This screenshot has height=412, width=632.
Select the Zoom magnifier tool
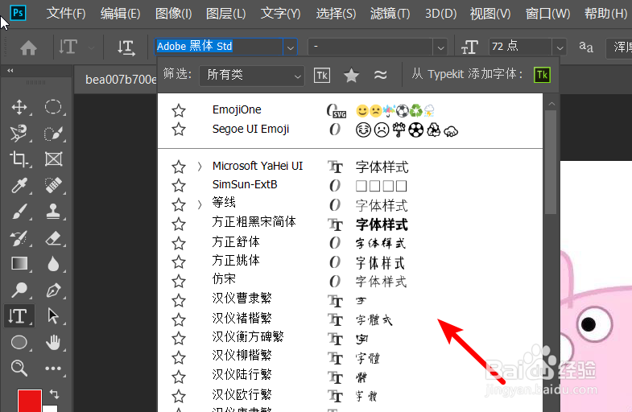coord(19,368)
